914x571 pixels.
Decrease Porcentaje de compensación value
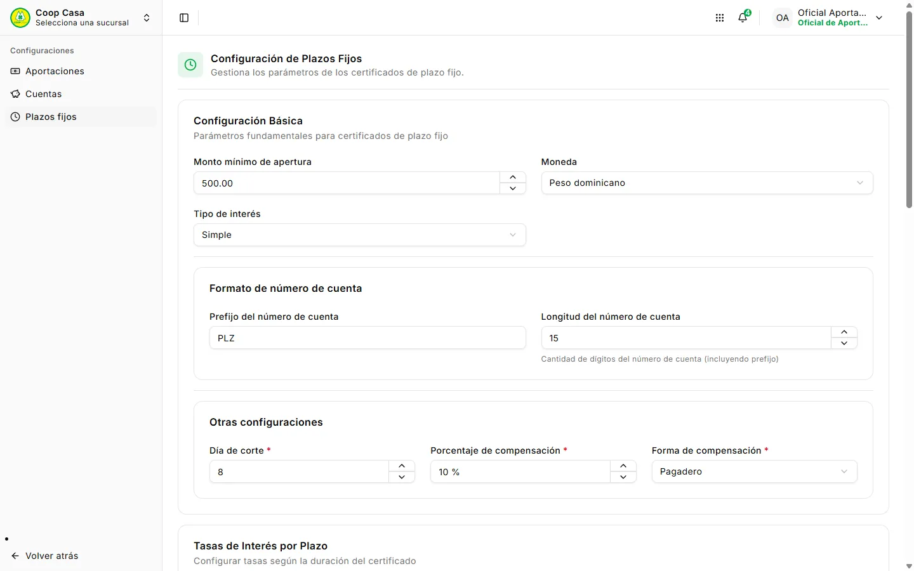click(x=623, y=477)
